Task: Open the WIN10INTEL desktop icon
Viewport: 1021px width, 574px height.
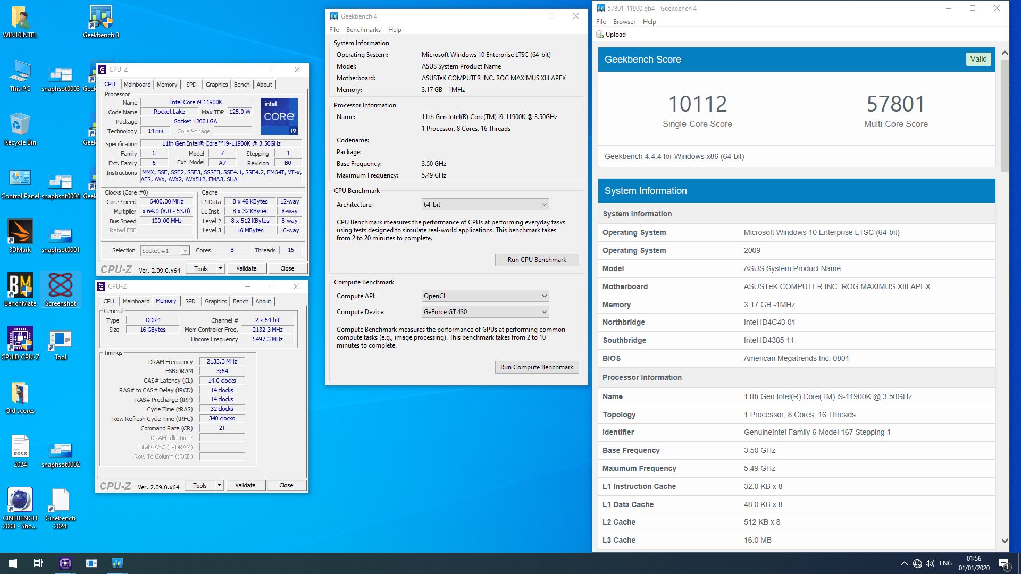Action: coord(20,22)
